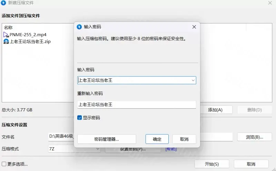276x171 pixels.
Task: Click the 名称 column header
Action: point(8,28)
